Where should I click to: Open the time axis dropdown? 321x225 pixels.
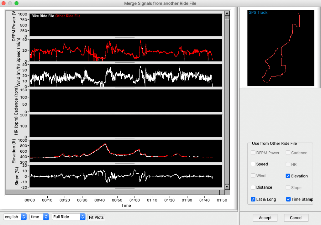tap(39, 217)
